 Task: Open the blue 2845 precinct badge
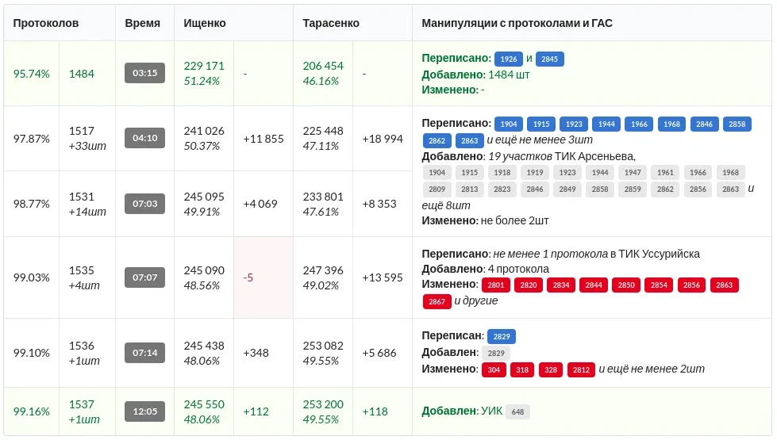(x=550, y=59)
